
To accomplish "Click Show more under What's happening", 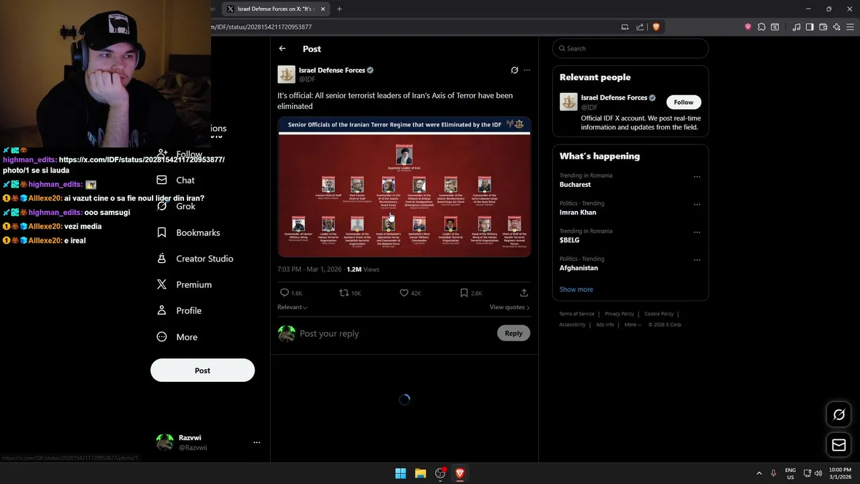I will point(576,289).
